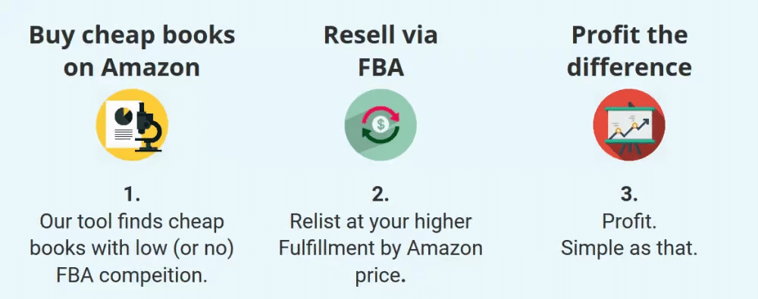Click the green dollar resell cycle icon
The image size is (758, 299).
381,125
